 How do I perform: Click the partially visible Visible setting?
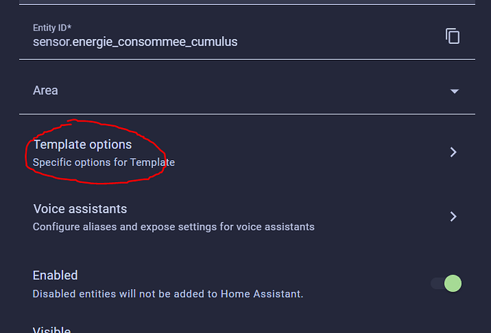(52, 329)
